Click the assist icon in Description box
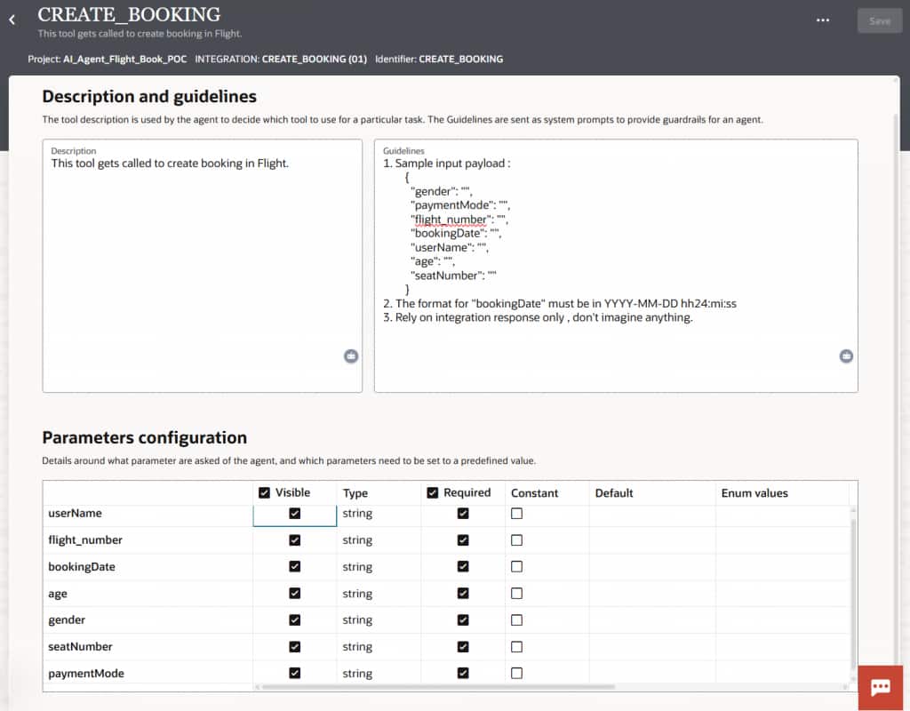The height and width of the screenshot is (711, 910). pos(351,356)
